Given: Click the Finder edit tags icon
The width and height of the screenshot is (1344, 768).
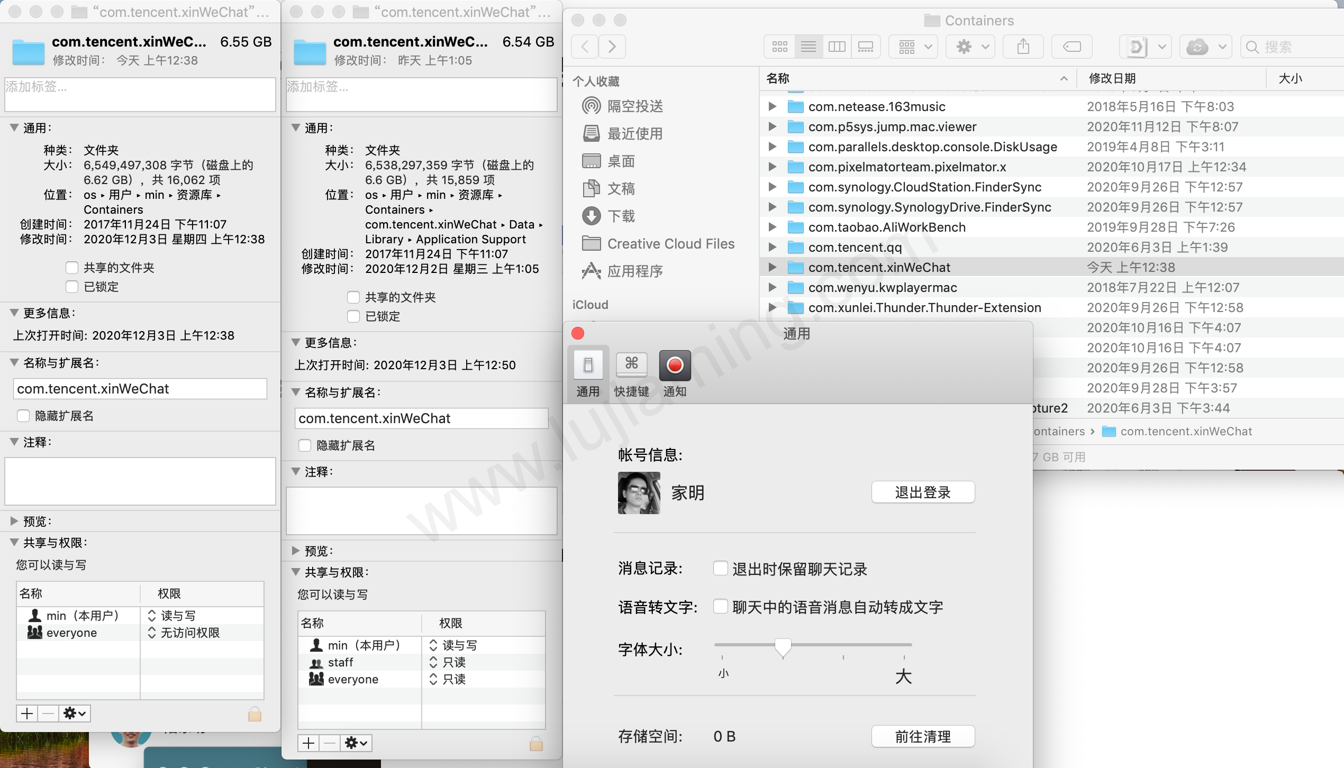Looking at the screenshot, I should coord(1072,47).
